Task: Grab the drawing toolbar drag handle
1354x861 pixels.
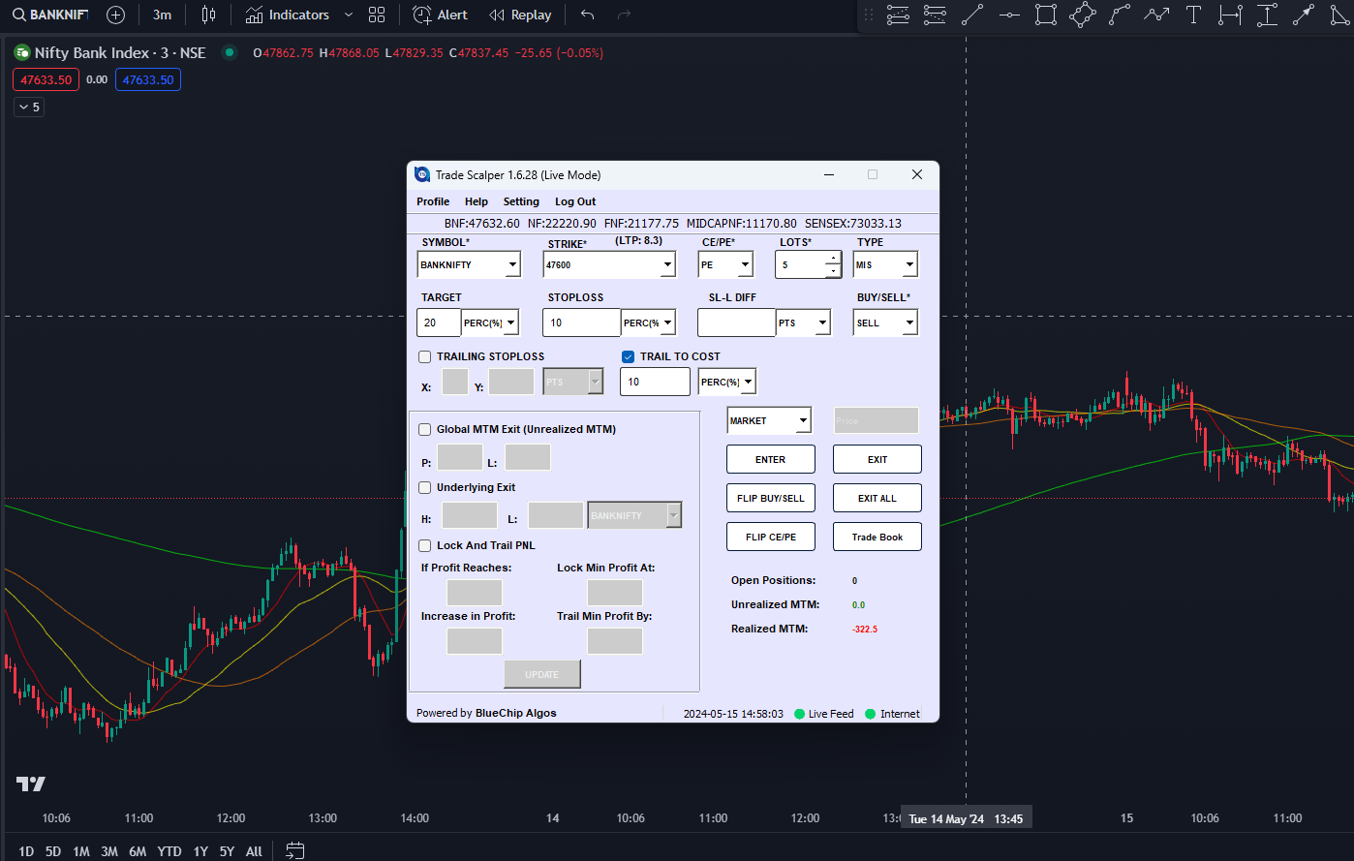Action: [x=869, y=15]
